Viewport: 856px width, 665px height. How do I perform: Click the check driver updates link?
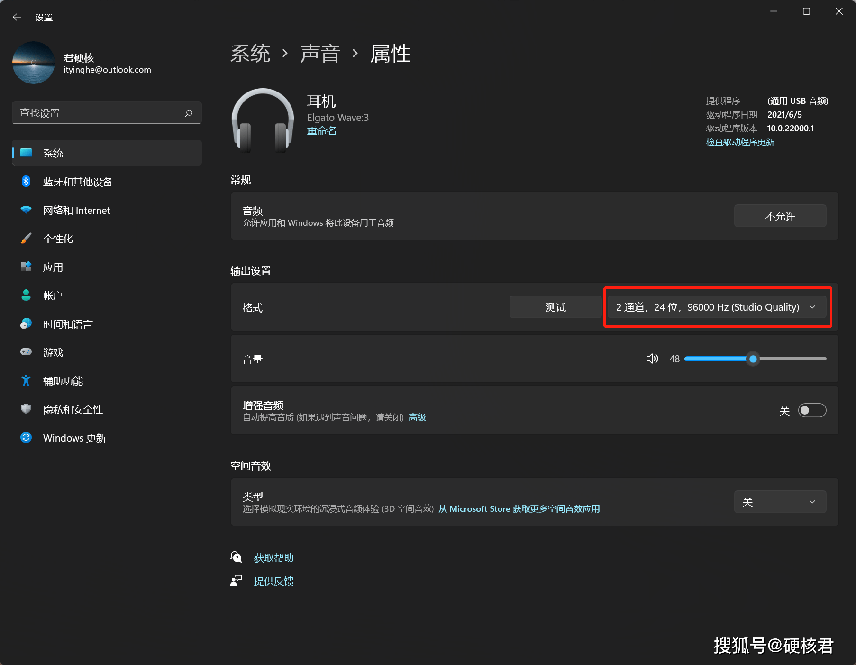[x=740, y=142]
